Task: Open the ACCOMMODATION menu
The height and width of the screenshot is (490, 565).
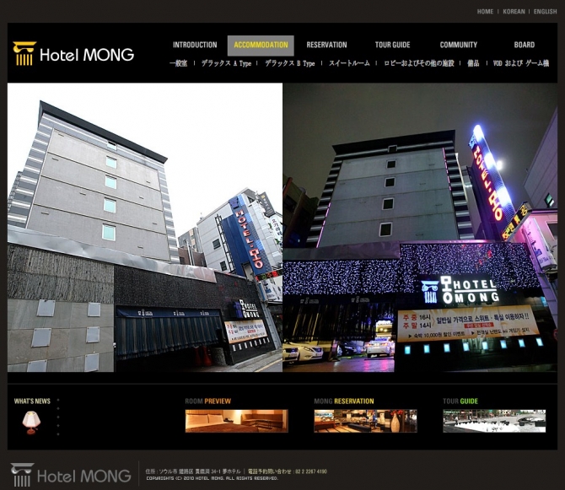Action: tap(261, 46)
